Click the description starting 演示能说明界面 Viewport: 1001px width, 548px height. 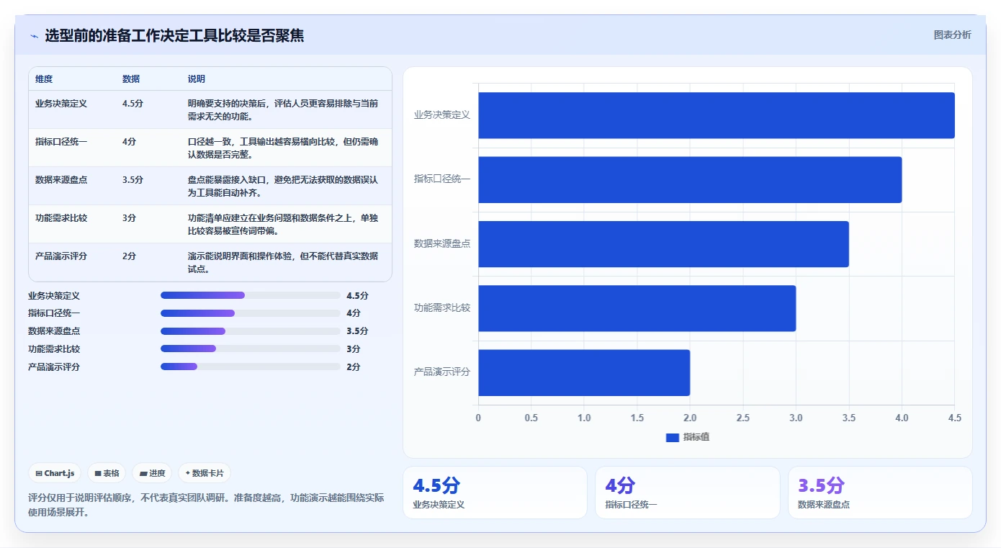(283, 262)
